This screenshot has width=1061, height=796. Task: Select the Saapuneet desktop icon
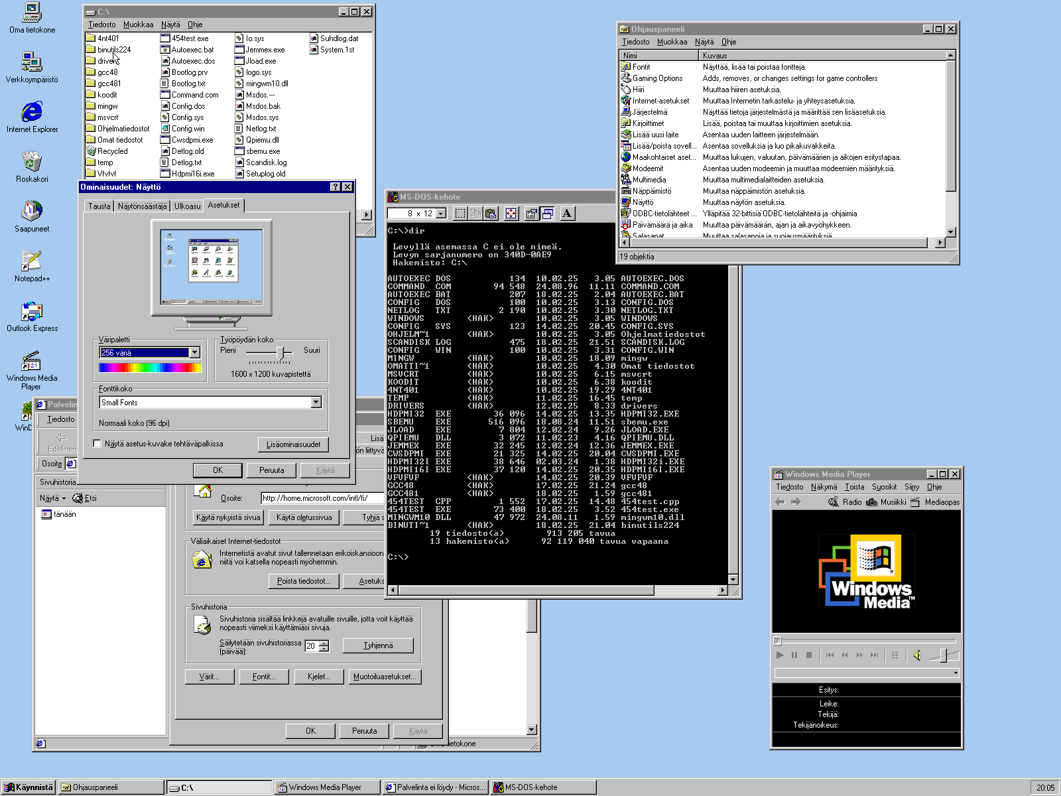(32, 217)
